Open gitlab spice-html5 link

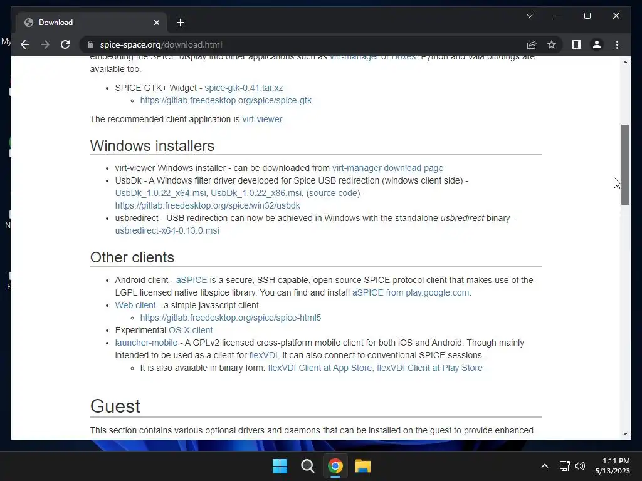(x=231, y=318)
